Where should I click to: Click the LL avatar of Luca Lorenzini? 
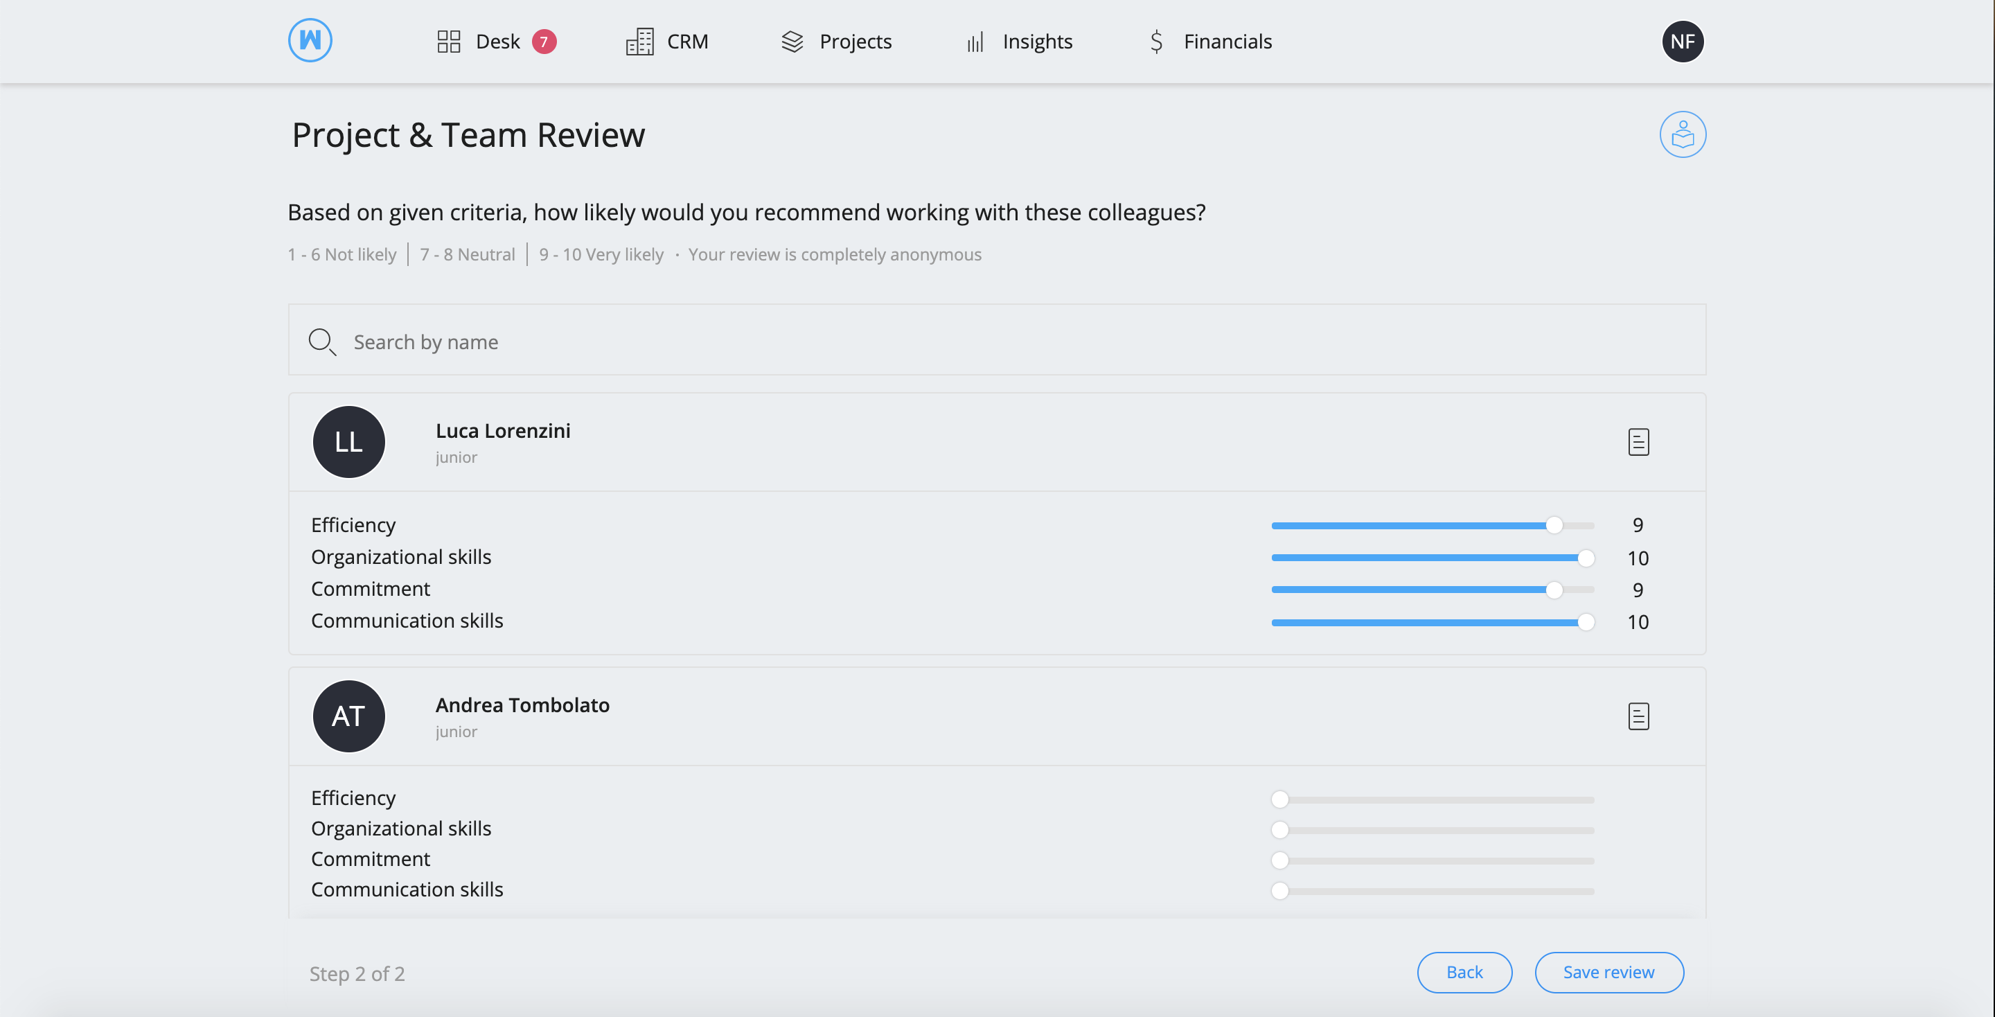click(348, 442)
